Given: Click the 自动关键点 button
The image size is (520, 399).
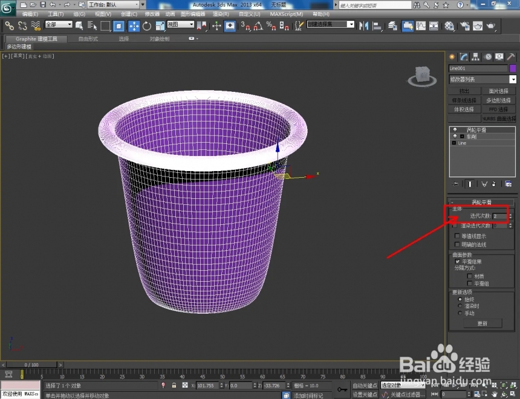Looking at the screenshot, I should coord(365,385).
